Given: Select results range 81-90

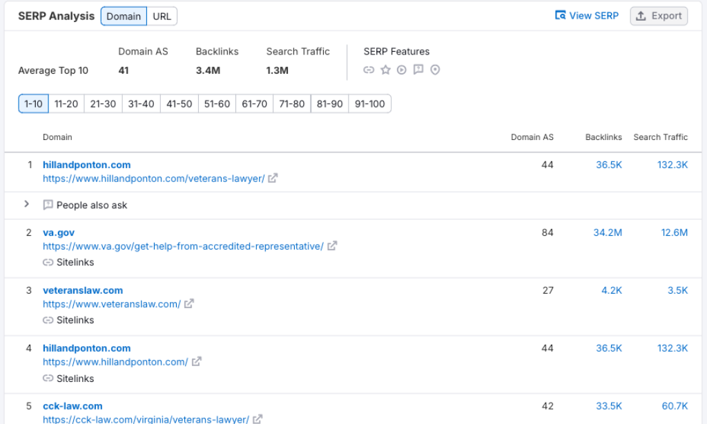Looking at the screenshot, I should [329, 104].
